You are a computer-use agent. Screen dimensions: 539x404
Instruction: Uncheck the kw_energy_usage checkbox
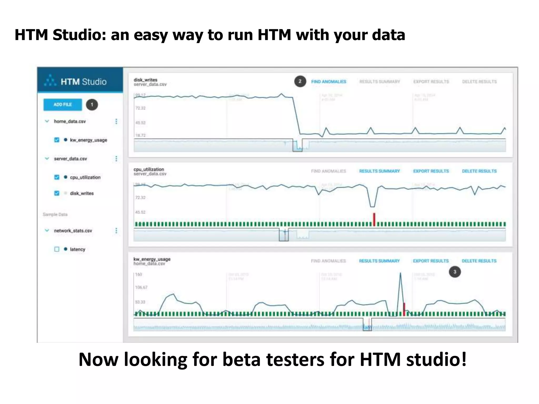tap(57, 140)
